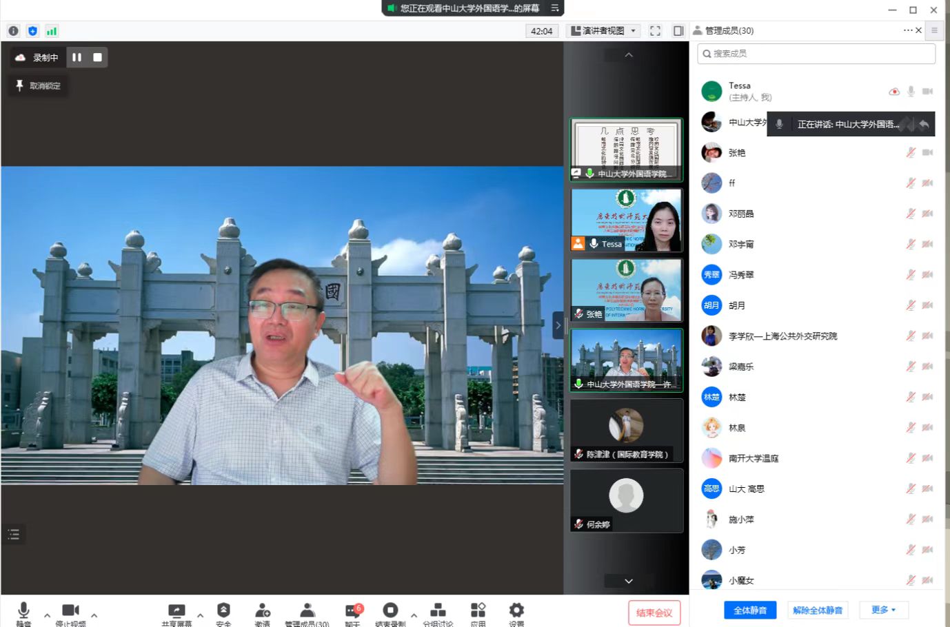Click the End Meeting (结束会议) button
Viewport: 950px width, 627px height.
point(654,613)
